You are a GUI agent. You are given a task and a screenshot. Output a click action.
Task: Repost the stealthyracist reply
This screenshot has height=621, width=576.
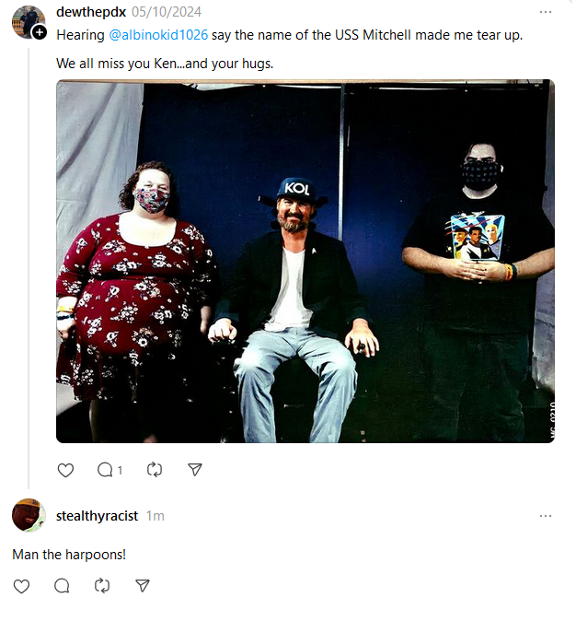pos(102,586)
